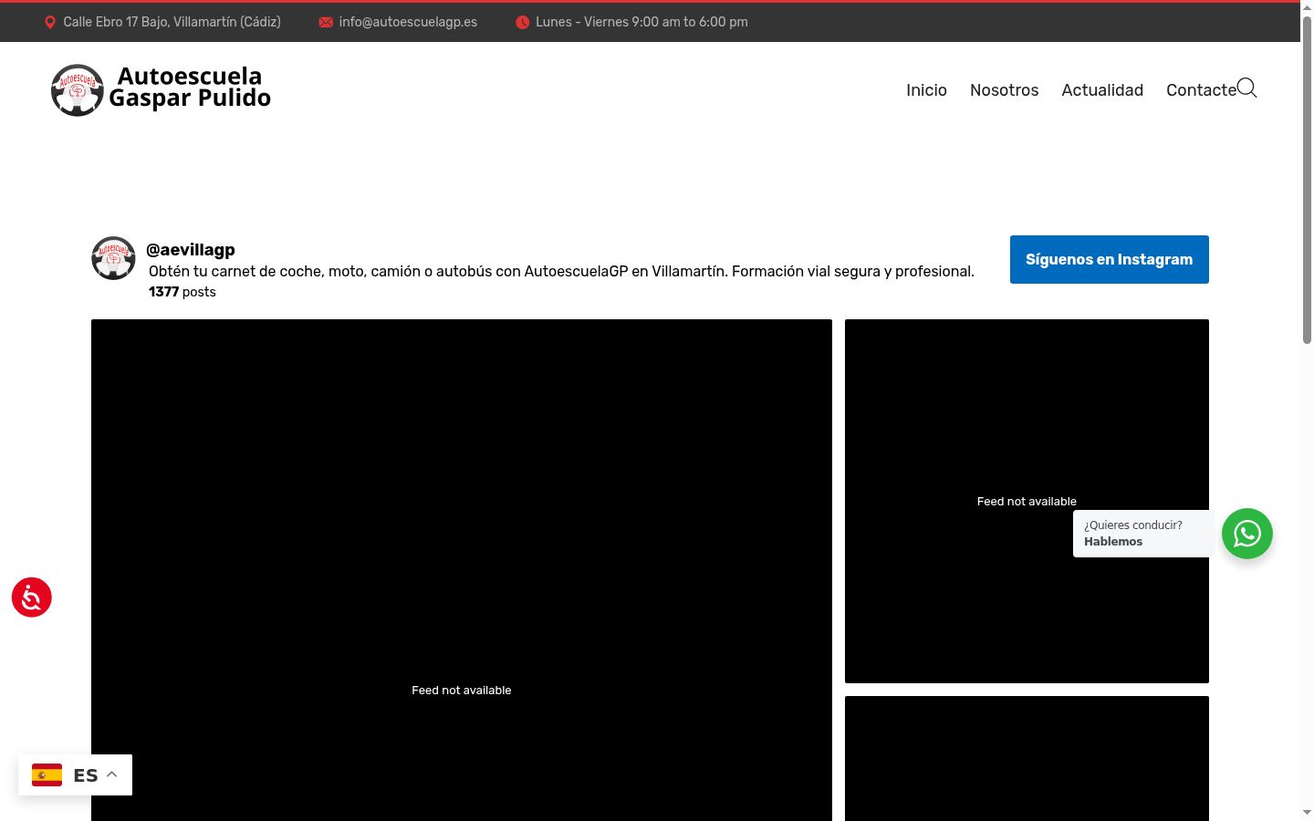Open the search magnifier icon
Screen dimensions: 1314x821
(x=1246, y=88)
